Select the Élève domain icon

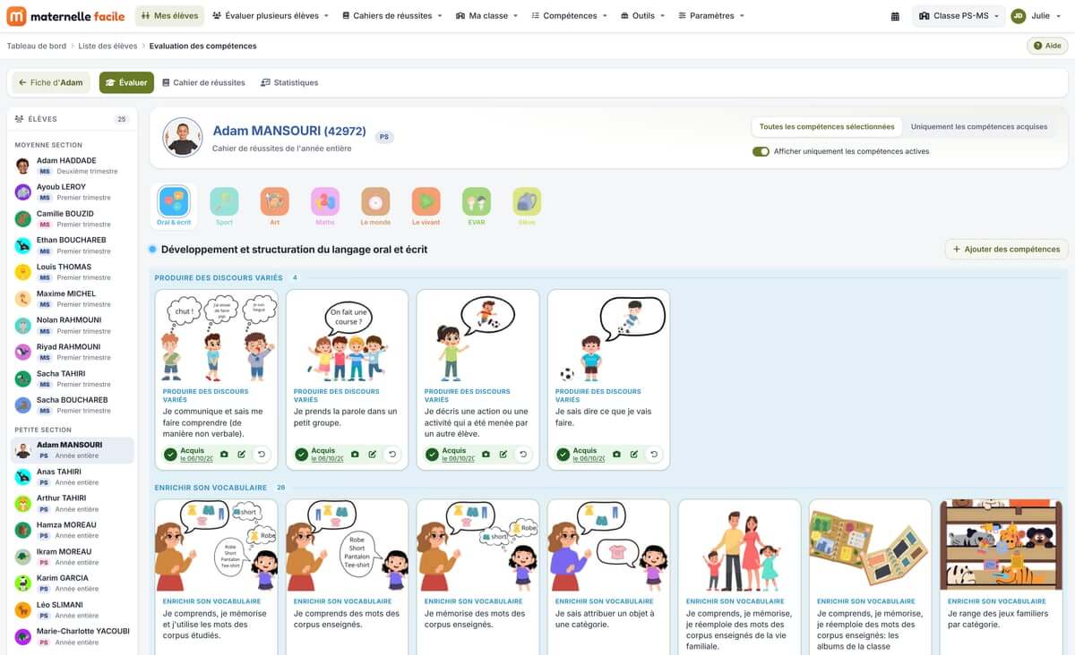pyautogui.click(x=527, y=205)
